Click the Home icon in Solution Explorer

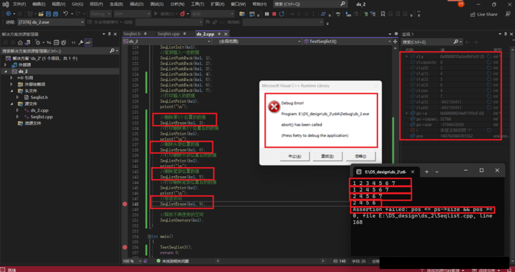(x=20, y=42)
